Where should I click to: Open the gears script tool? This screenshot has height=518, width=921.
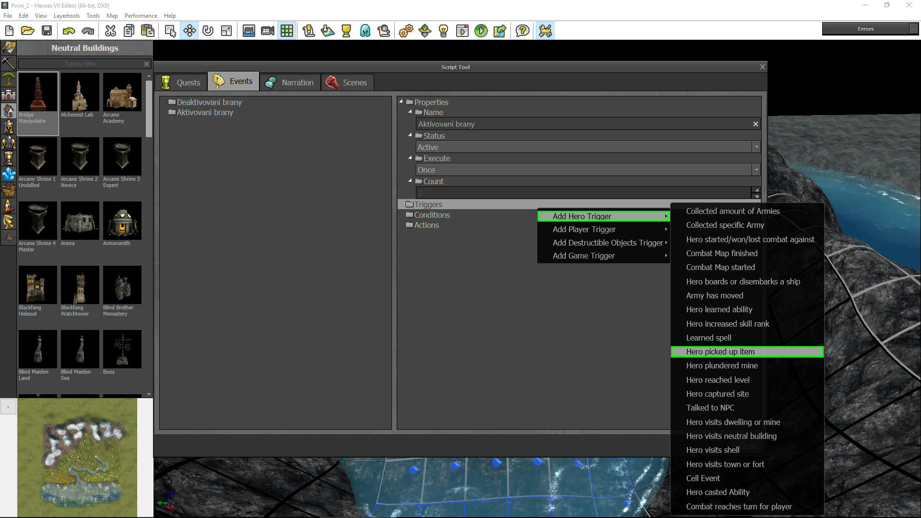pos(406,31)
